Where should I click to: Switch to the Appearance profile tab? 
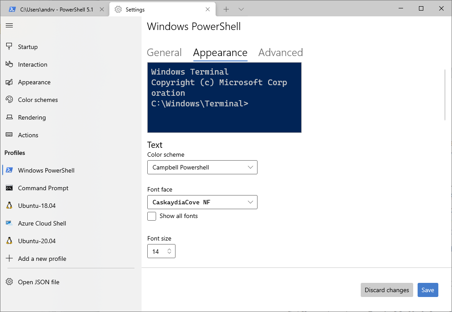(x=220, y=53)
